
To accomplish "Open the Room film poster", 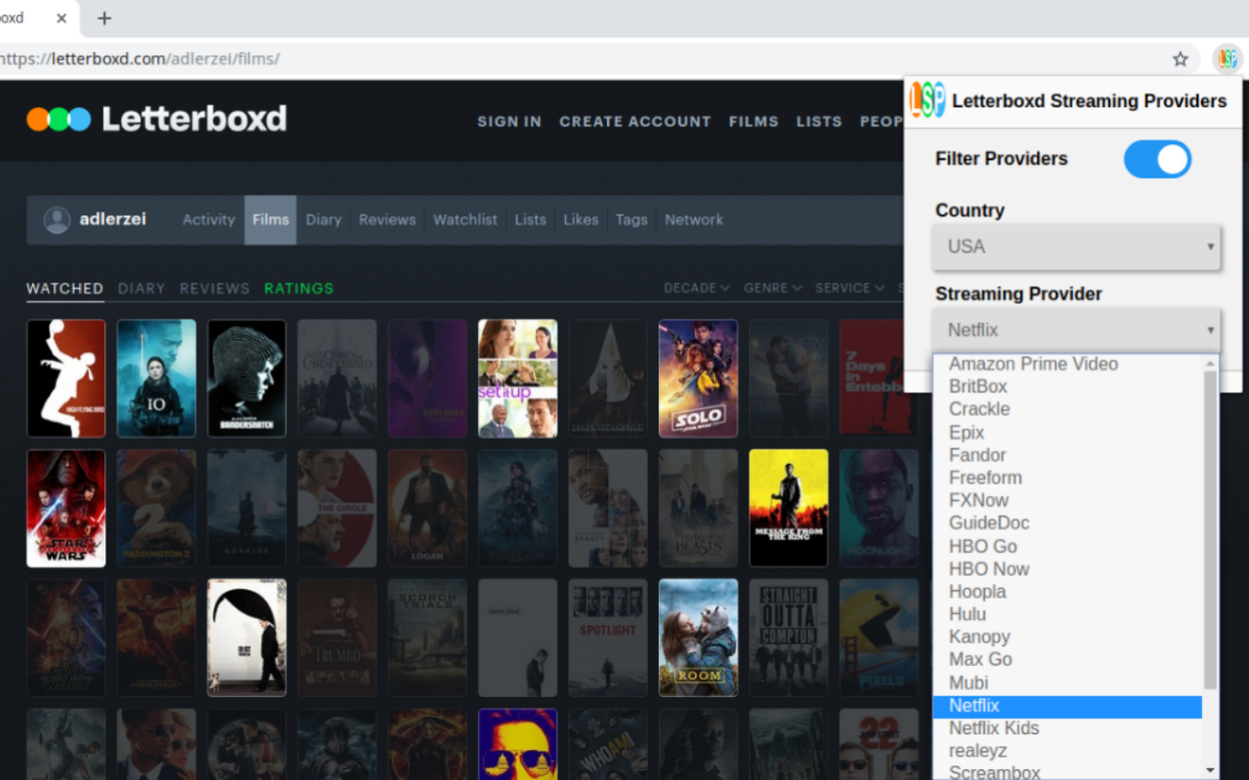I will (x=698, y=638).
